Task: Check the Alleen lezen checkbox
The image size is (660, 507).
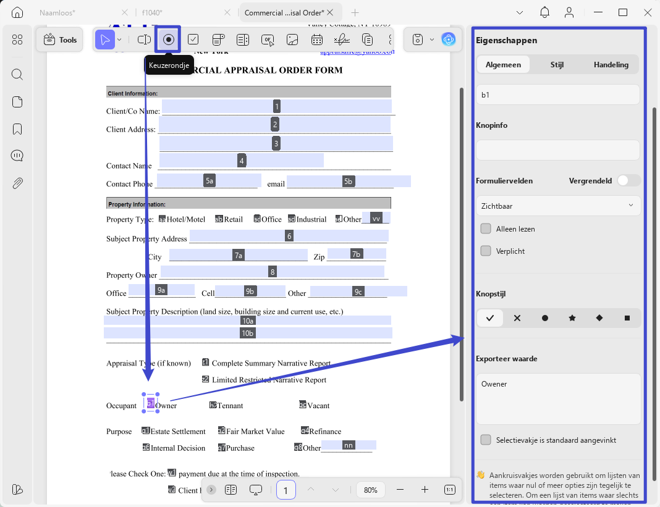Action: pos(486,228)
